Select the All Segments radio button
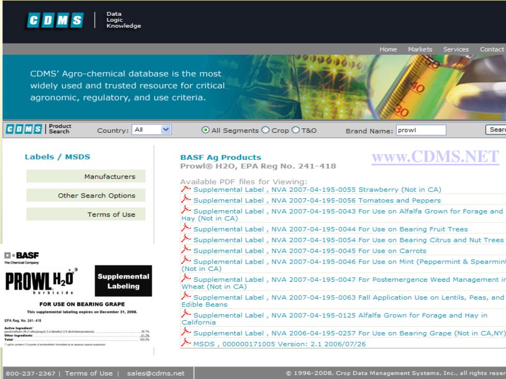Image resolution: width=506 pixels, height=379 pixels. pyautogui.click(x=205, y=130)
